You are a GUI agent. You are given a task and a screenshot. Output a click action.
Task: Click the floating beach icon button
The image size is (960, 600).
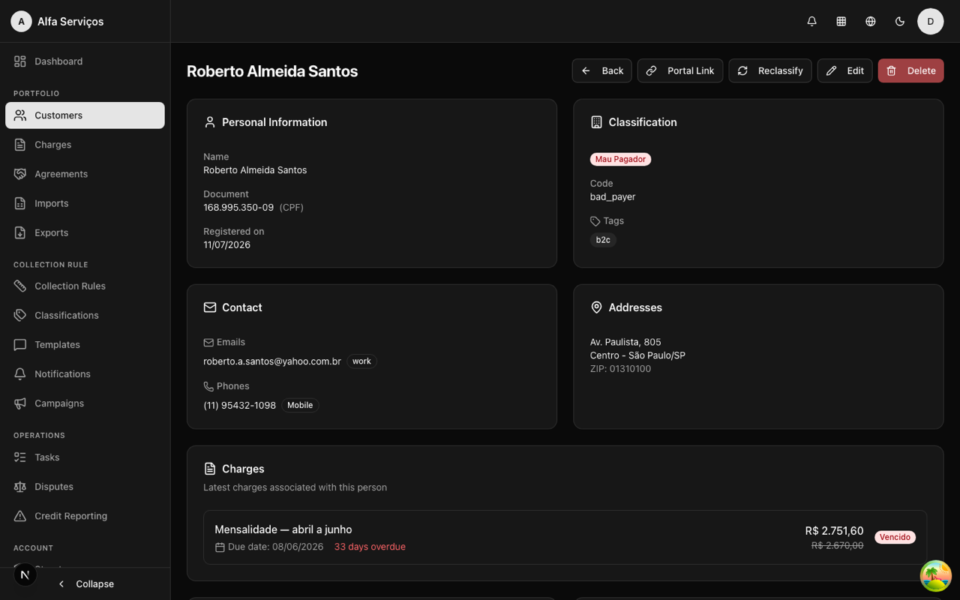tap(935, 576)
